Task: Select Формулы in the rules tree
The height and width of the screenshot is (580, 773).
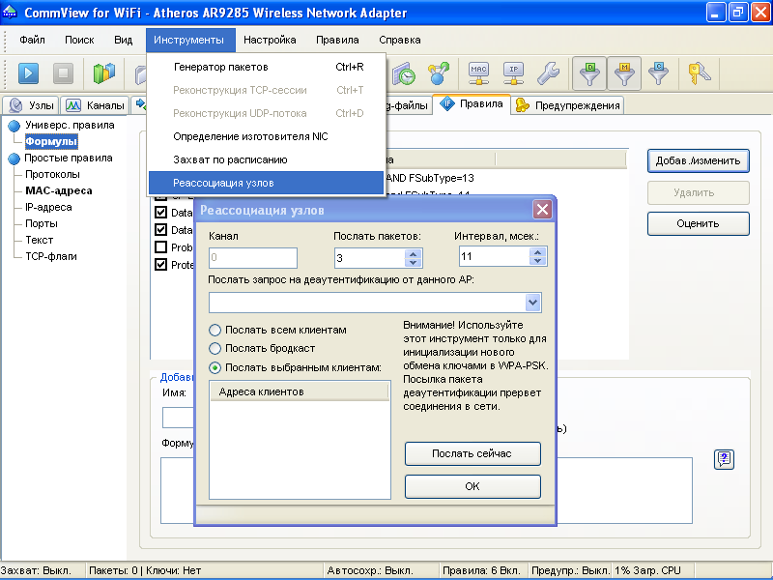Action: click(x=51, y=142)
